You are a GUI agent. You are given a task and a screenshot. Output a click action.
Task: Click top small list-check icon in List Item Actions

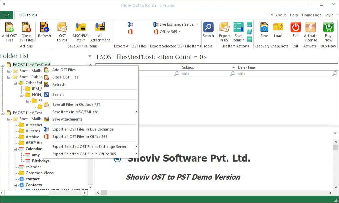tap(249, 24)
